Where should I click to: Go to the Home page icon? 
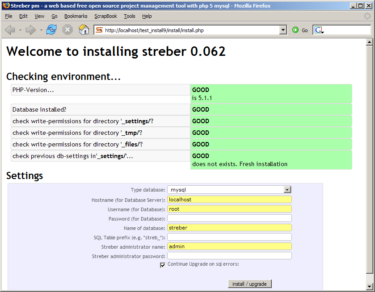coord(84,30)
